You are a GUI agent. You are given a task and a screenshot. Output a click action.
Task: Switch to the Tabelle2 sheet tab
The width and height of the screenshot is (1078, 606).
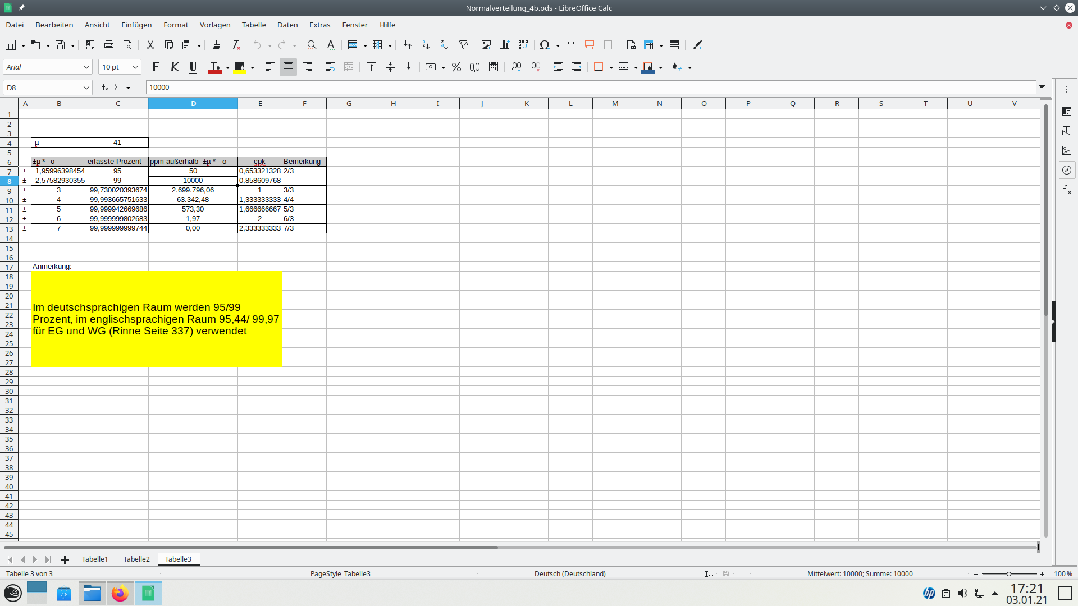point(136,559)
